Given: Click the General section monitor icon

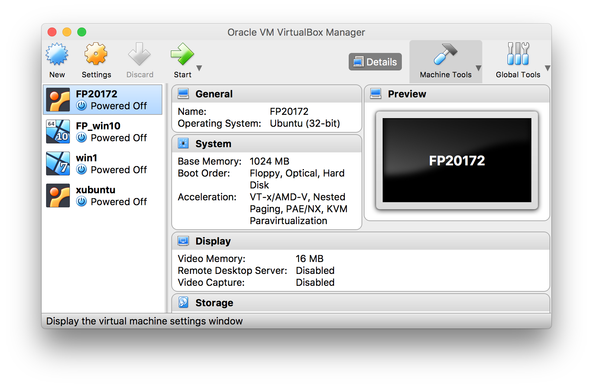Looking at the screenshot, I should (x=183, y=94).
